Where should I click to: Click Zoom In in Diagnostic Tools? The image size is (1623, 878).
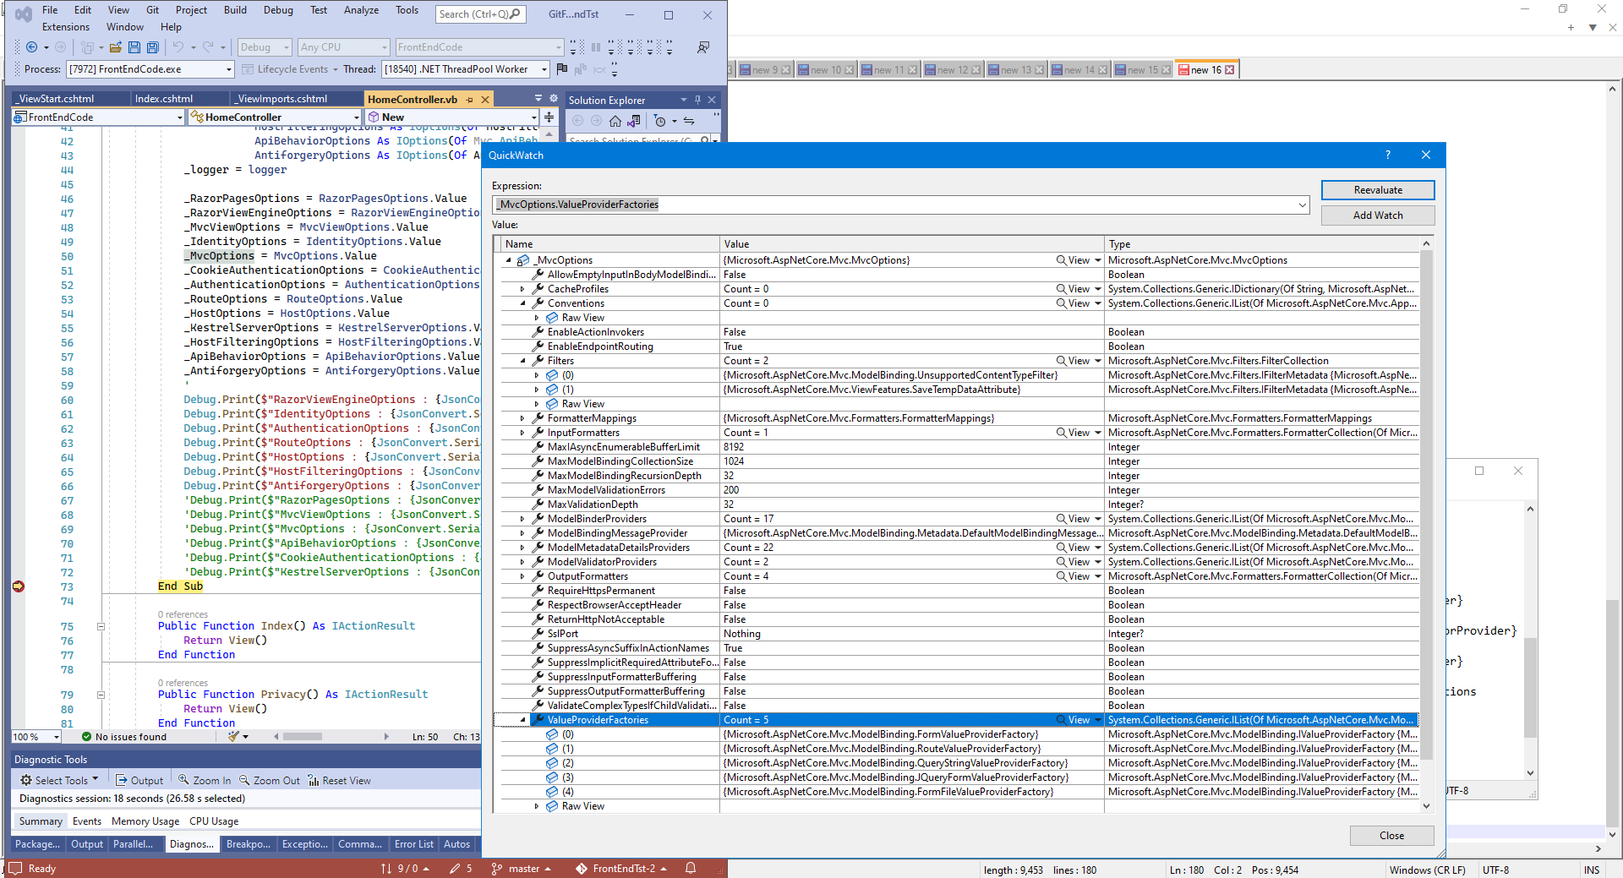(x=205, y=781)
